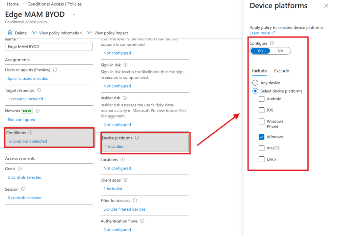Uncheck the Windows platform checkbox

coord(261,137)
